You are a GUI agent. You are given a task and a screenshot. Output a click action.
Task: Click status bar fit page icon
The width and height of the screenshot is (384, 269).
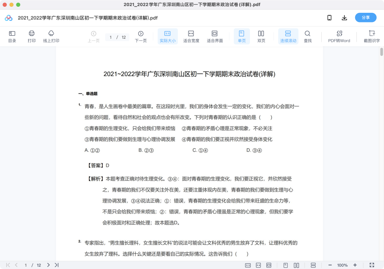[x=269, y=265]
